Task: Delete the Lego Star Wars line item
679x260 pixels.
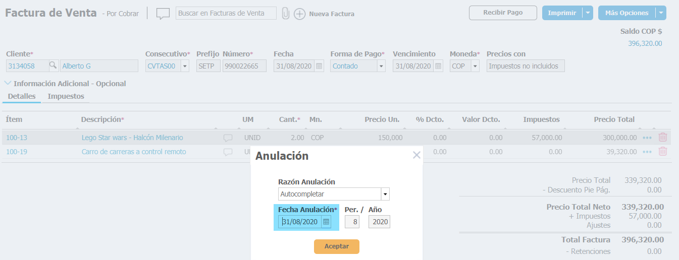Action: (x=663, y=137)
